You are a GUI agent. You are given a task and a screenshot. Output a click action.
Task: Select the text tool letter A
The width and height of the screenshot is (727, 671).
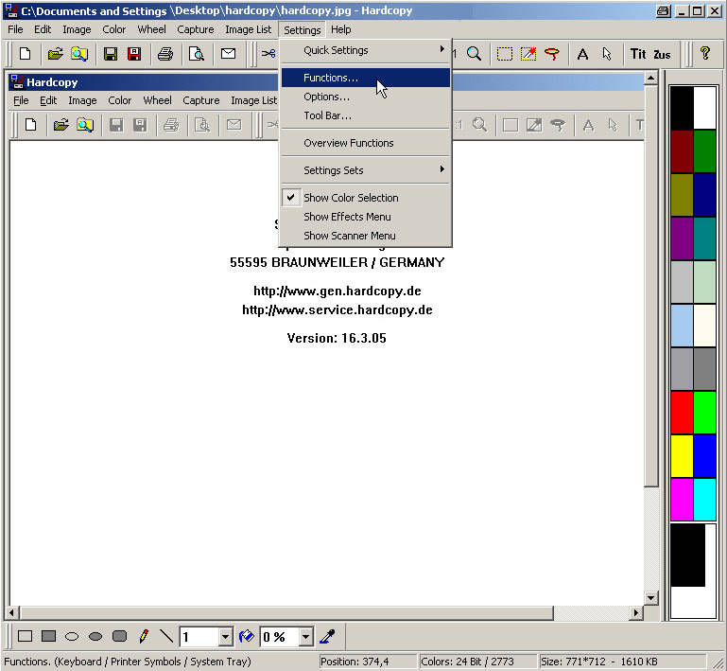pyautogui.click(x=582, y=54)
